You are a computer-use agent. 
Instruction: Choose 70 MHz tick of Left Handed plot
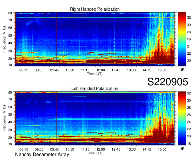pos(10,99)
